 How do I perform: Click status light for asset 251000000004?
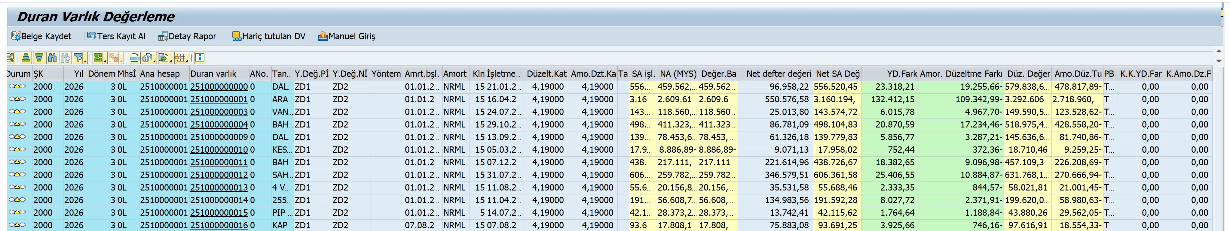17,124
